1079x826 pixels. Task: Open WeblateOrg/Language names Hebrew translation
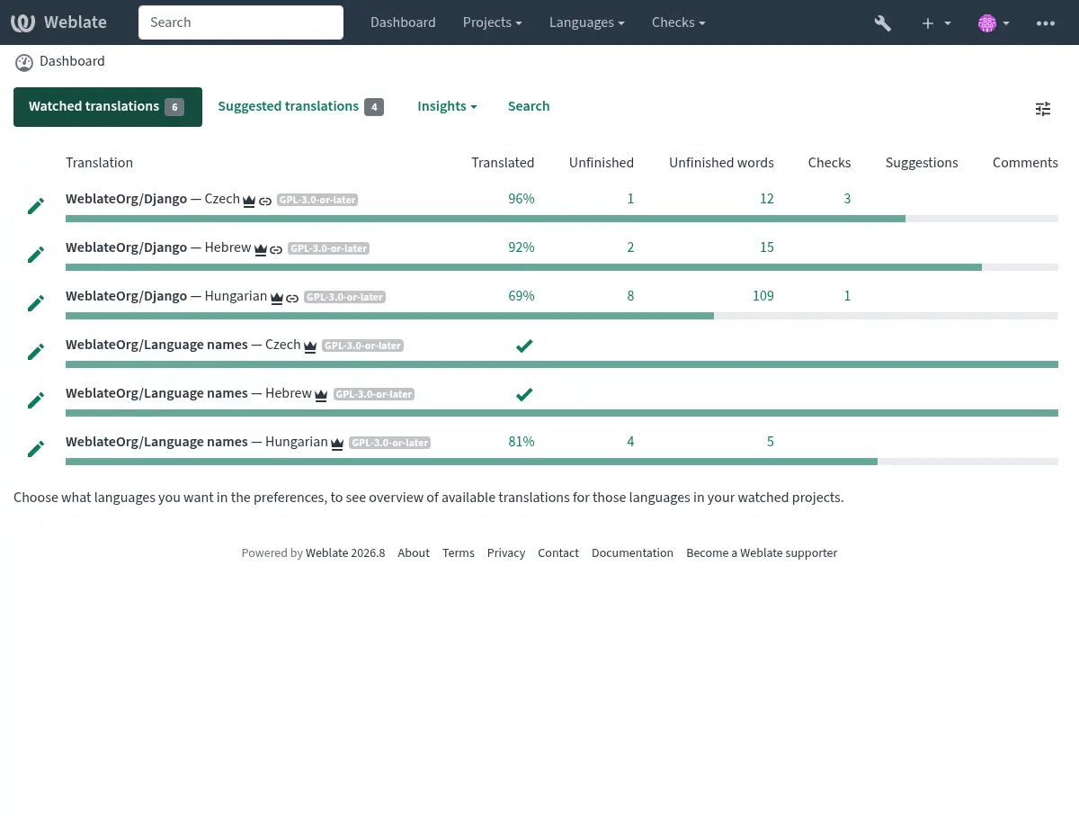coord(189,393)
